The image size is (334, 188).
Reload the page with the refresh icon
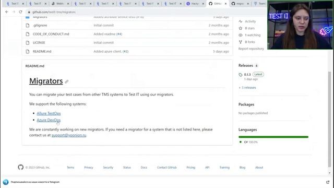[x=20, y=12]
